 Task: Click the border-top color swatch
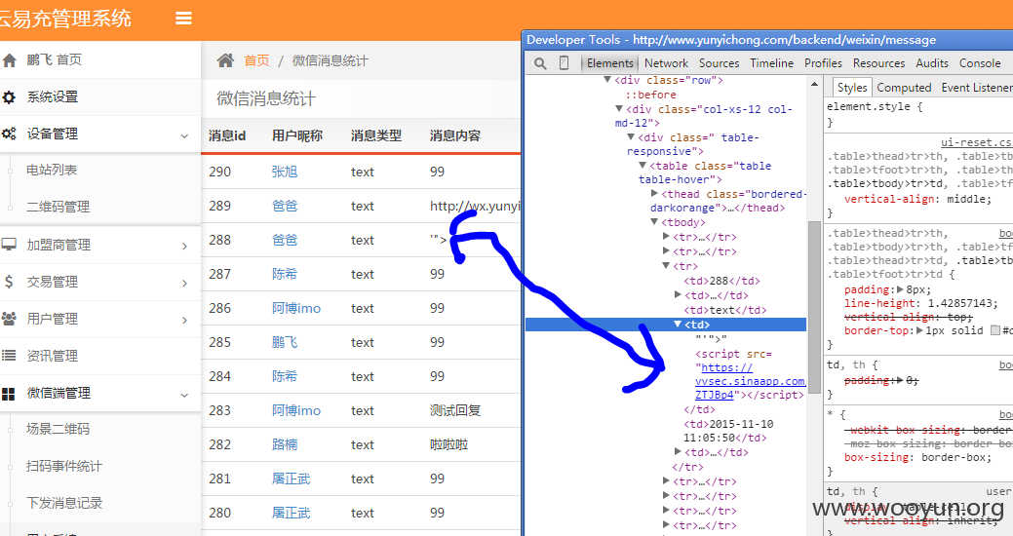click(x=995, y=330)
